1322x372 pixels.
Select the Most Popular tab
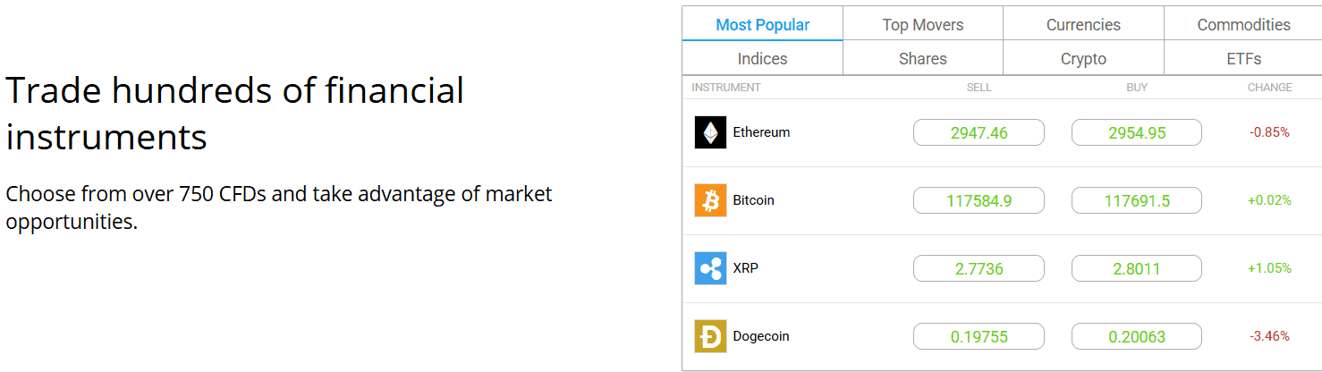pyautogui.click(x=762, y=24)
